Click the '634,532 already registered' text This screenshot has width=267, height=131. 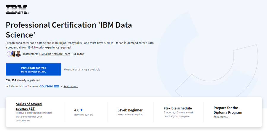23,80
